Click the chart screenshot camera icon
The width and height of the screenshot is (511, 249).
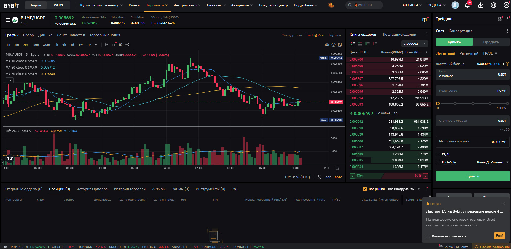(327, 45)
